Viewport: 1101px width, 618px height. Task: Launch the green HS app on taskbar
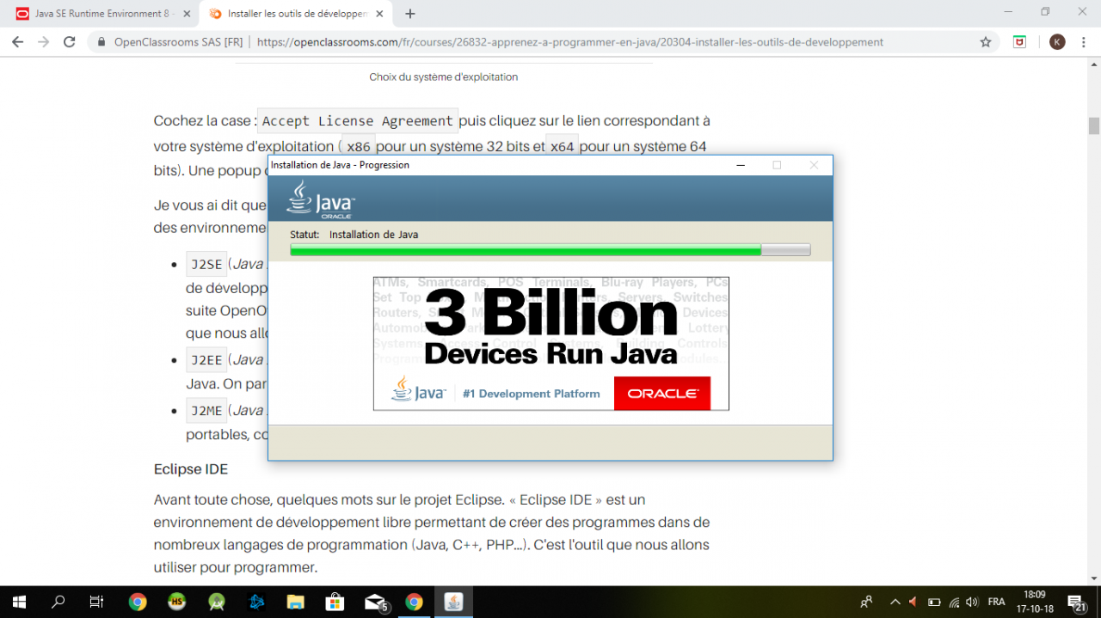pyautogui.click(x=177, y=602)
